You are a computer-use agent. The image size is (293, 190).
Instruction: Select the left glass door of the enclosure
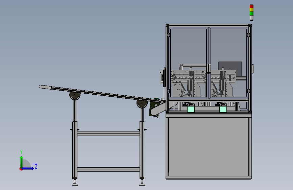(x=189, y=63)
